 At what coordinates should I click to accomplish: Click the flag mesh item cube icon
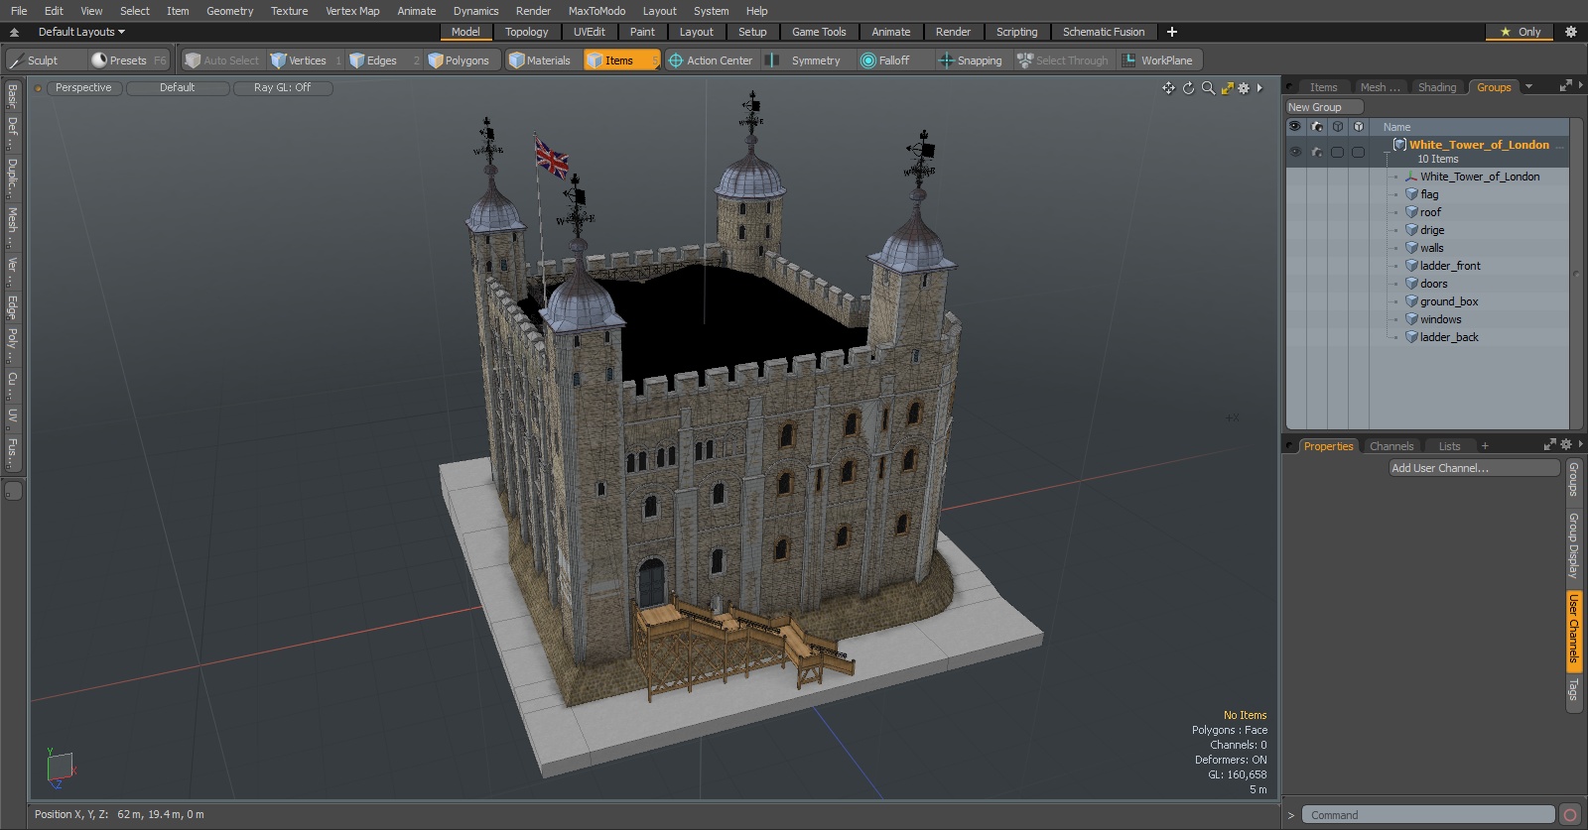1411,194
